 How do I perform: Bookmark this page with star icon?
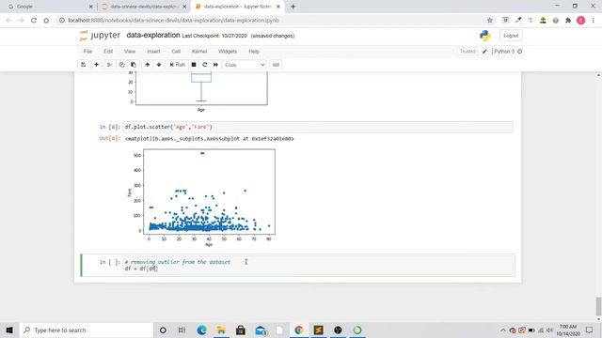[x=490, y=21]
